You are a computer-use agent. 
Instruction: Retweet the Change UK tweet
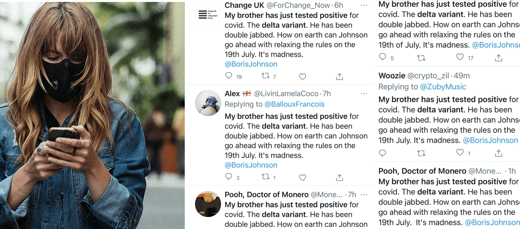tap(266, 76)
